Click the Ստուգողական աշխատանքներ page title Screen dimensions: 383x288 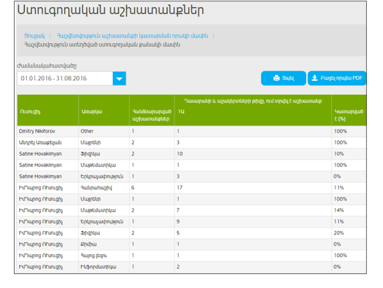click(111, 10)
